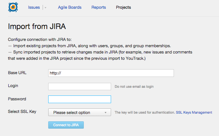Click 'The key will be used for authentication.' text
Image resolution: width=219 pixels, height=136 pixels.
click(145, 112)
